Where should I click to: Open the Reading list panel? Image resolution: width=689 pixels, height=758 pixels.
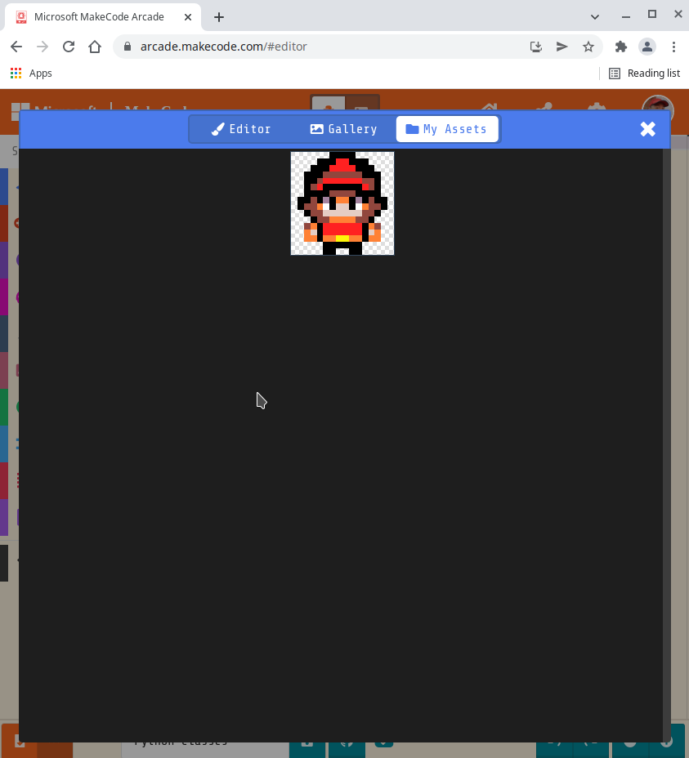coord(644,73)
